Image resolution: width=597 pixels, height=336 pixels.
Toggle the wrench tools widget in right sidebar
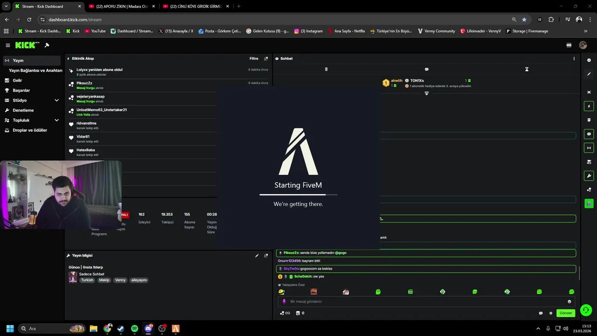589,176
